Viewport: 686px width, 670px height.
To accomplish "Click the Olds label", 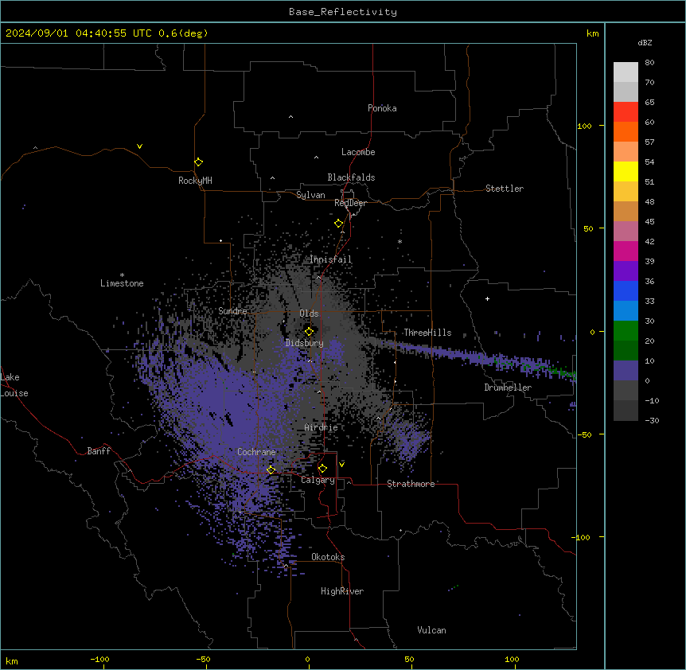I will [309, 314].
